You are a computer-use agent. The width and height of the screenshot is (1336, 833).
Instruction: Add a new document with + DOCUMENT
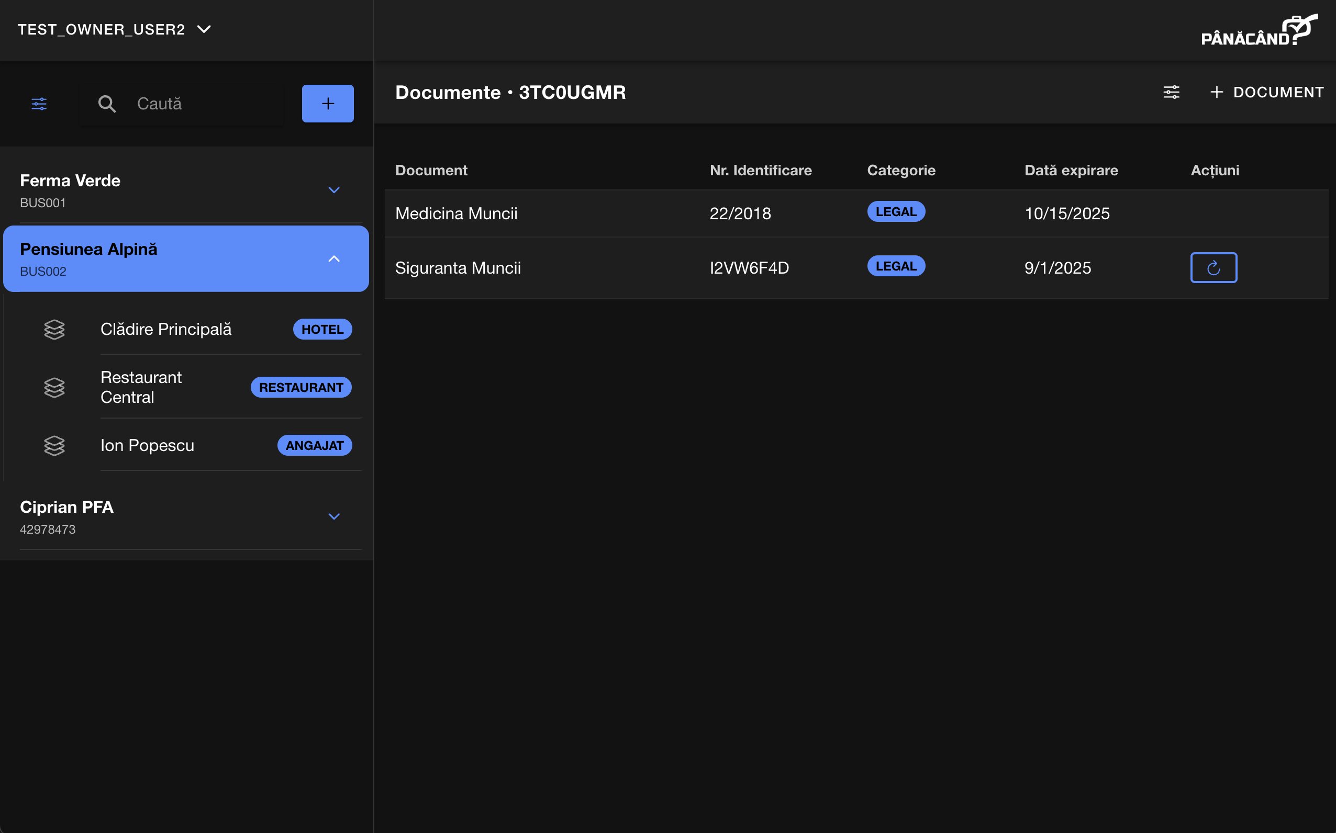(x=1266, y=92)
